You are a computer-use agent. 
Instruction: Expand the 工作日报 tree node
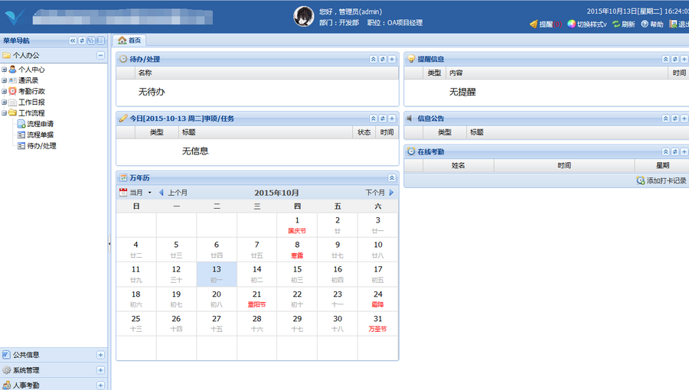pyautogui.click(x=4, y=102)
